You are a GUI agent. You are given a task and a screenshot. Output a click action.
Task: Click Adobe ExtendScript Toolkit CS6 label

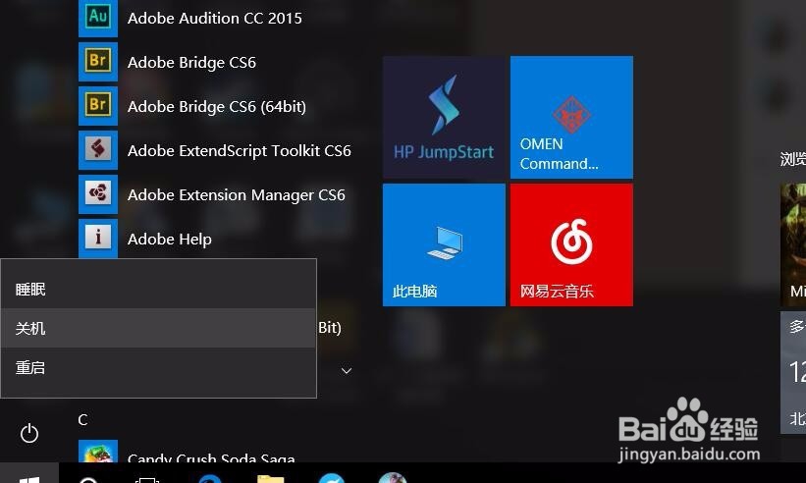[239, 150]
